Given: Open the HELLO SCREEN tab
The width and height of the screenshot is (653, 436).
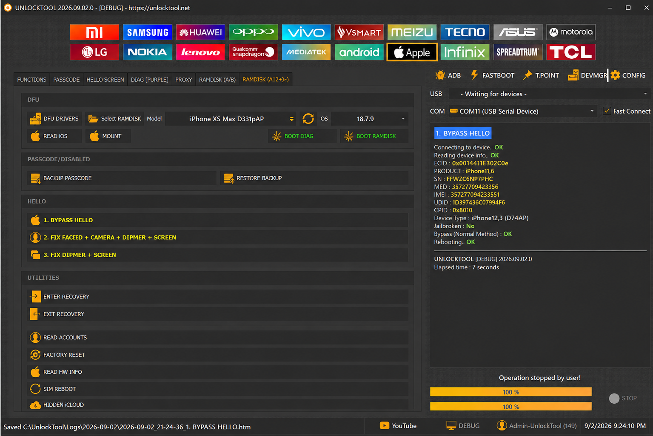Looking at the screenshot, I should 105,80.
